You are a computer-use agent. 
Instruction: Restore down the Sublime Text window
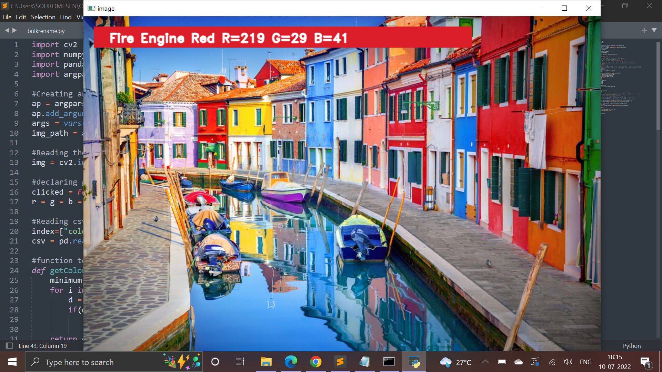point(625,6)
